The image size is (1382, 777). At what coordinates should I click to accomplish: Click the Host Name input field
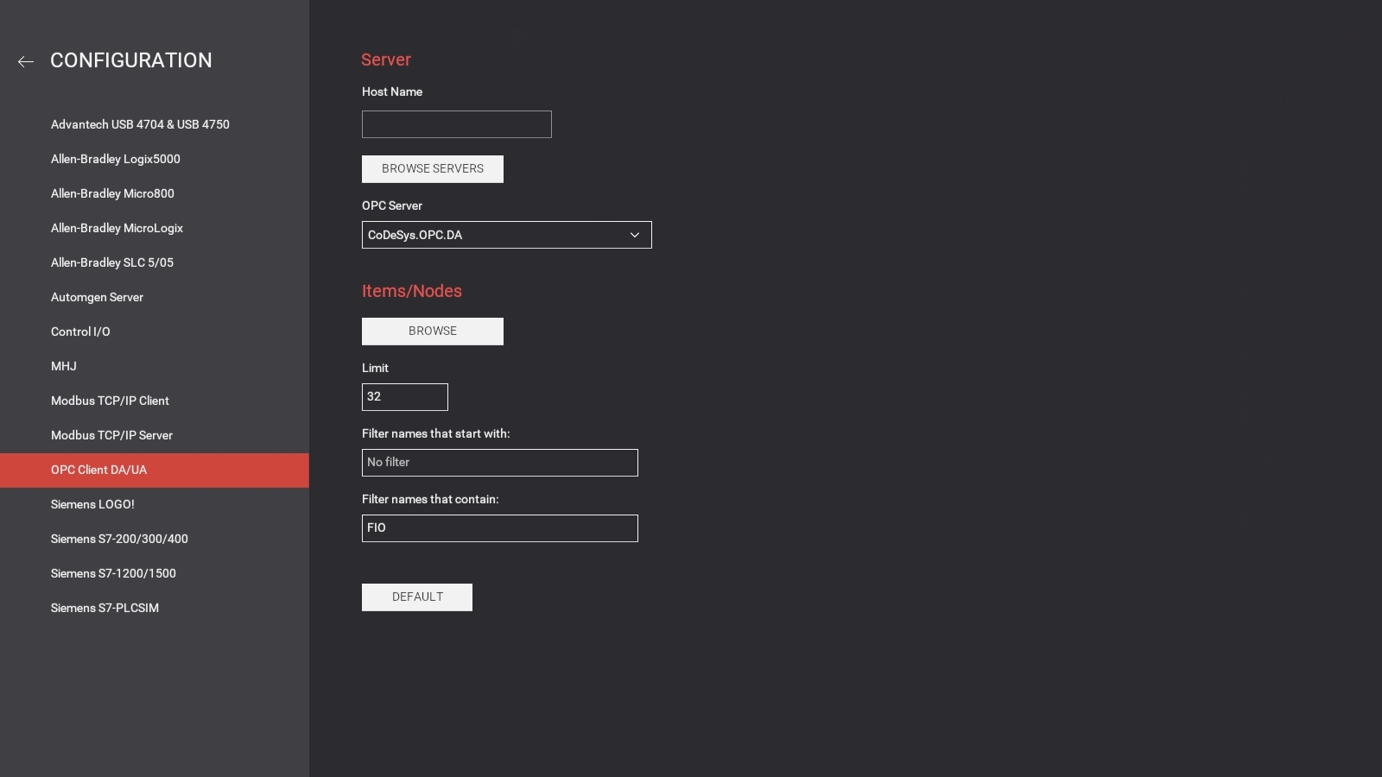coord(457,124)
